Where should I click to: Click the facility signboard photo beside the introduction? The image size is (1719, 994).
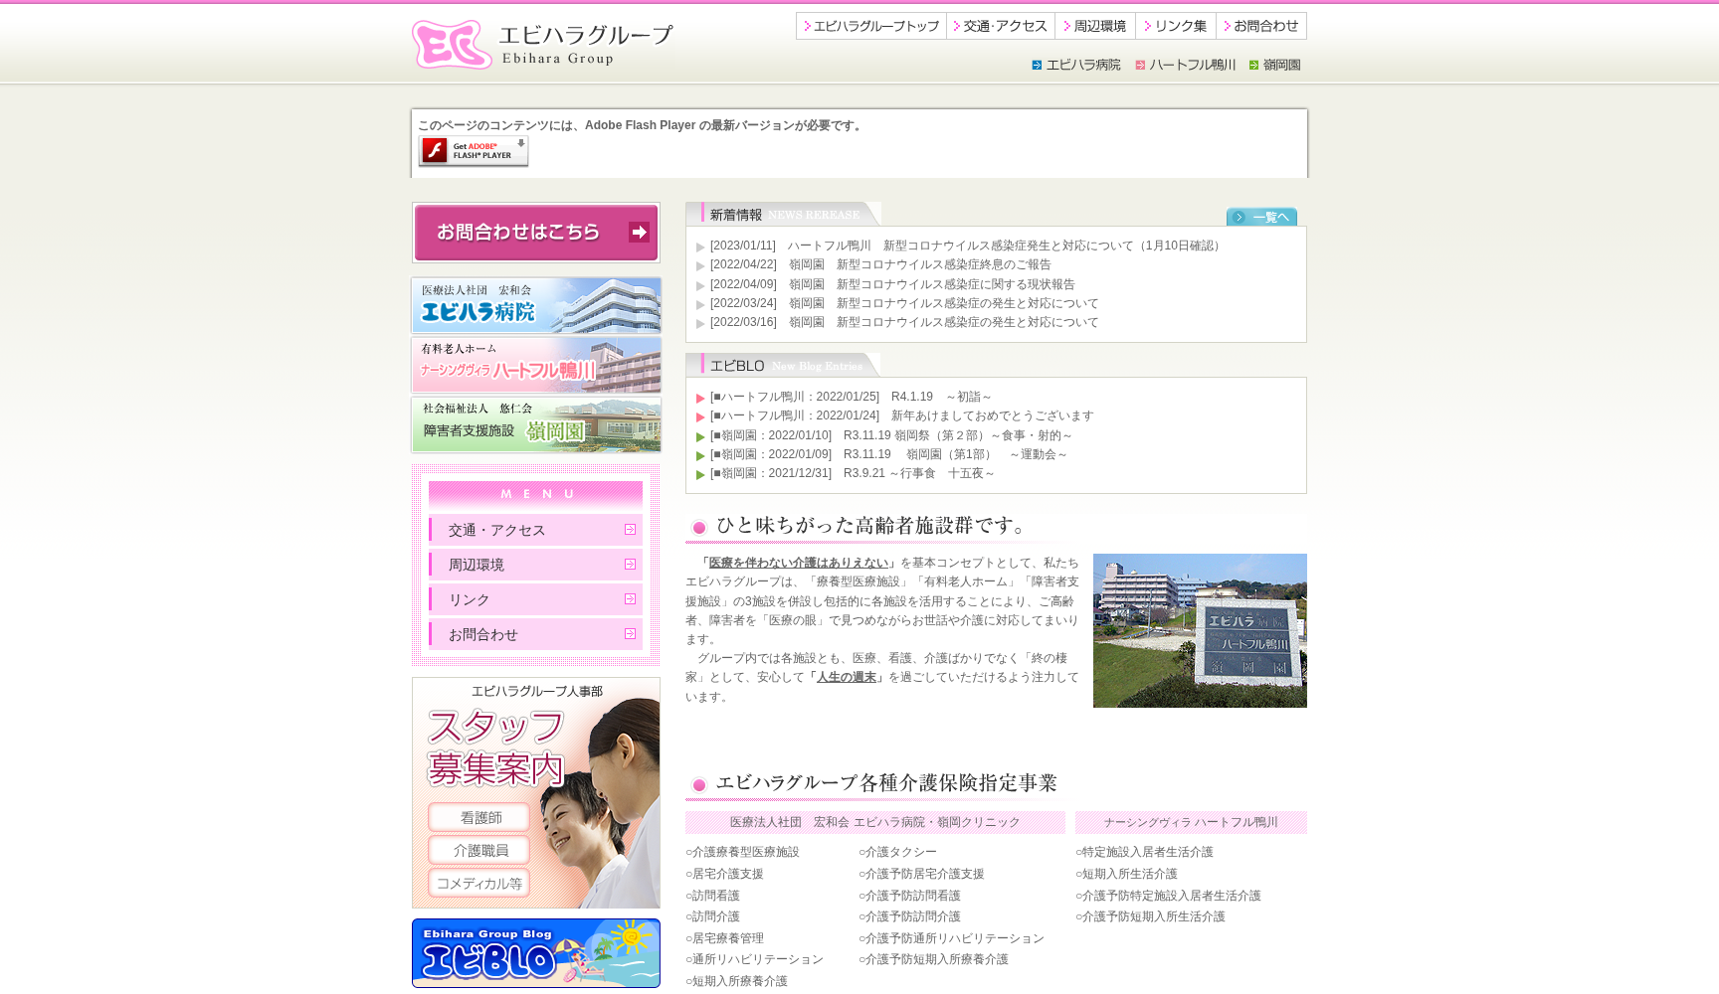(1200, 630)
